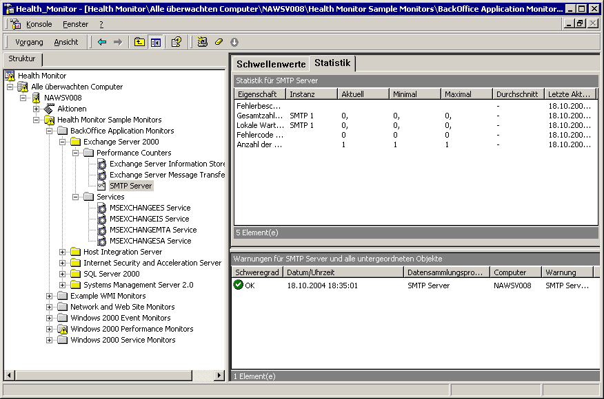Click the Alle überwachten Computer icon
Viewport: 604px width, 399px height.
click(23, 87)
